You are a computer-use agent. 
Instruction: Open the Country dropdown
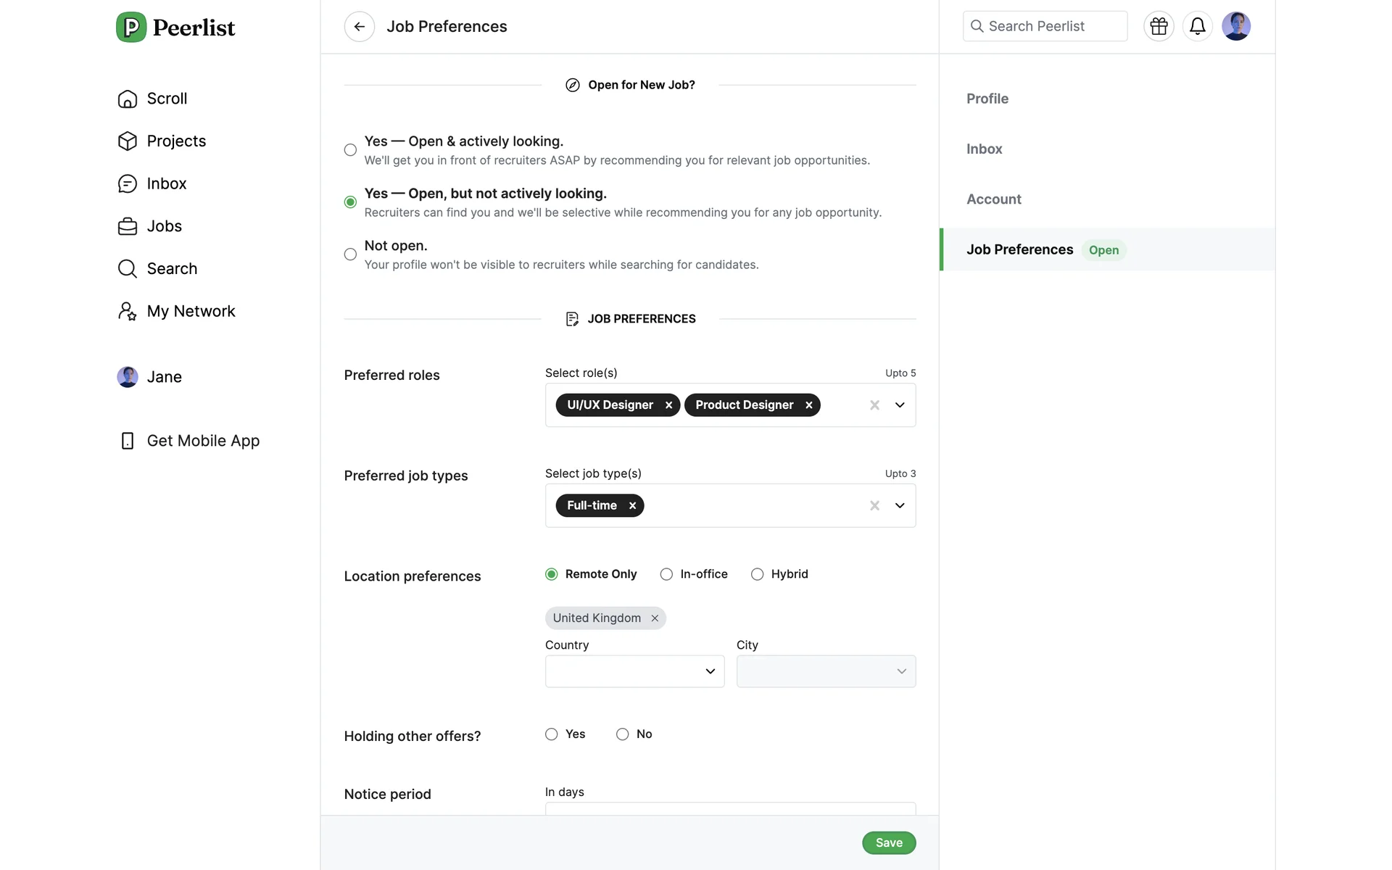point(634,671)
